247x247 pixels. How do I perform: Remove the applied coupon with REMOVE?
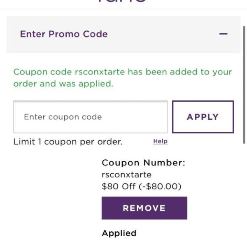[x=144, y=208]
